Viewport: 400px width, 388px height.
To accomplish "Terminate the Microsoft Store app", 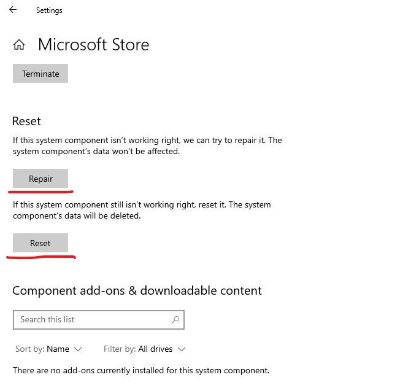I will 40,74.
